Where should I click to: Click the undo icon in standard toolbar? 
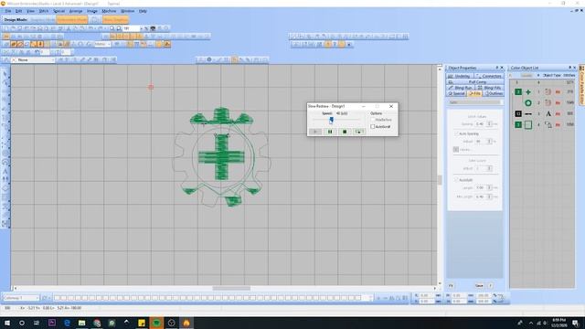[91, 28]
